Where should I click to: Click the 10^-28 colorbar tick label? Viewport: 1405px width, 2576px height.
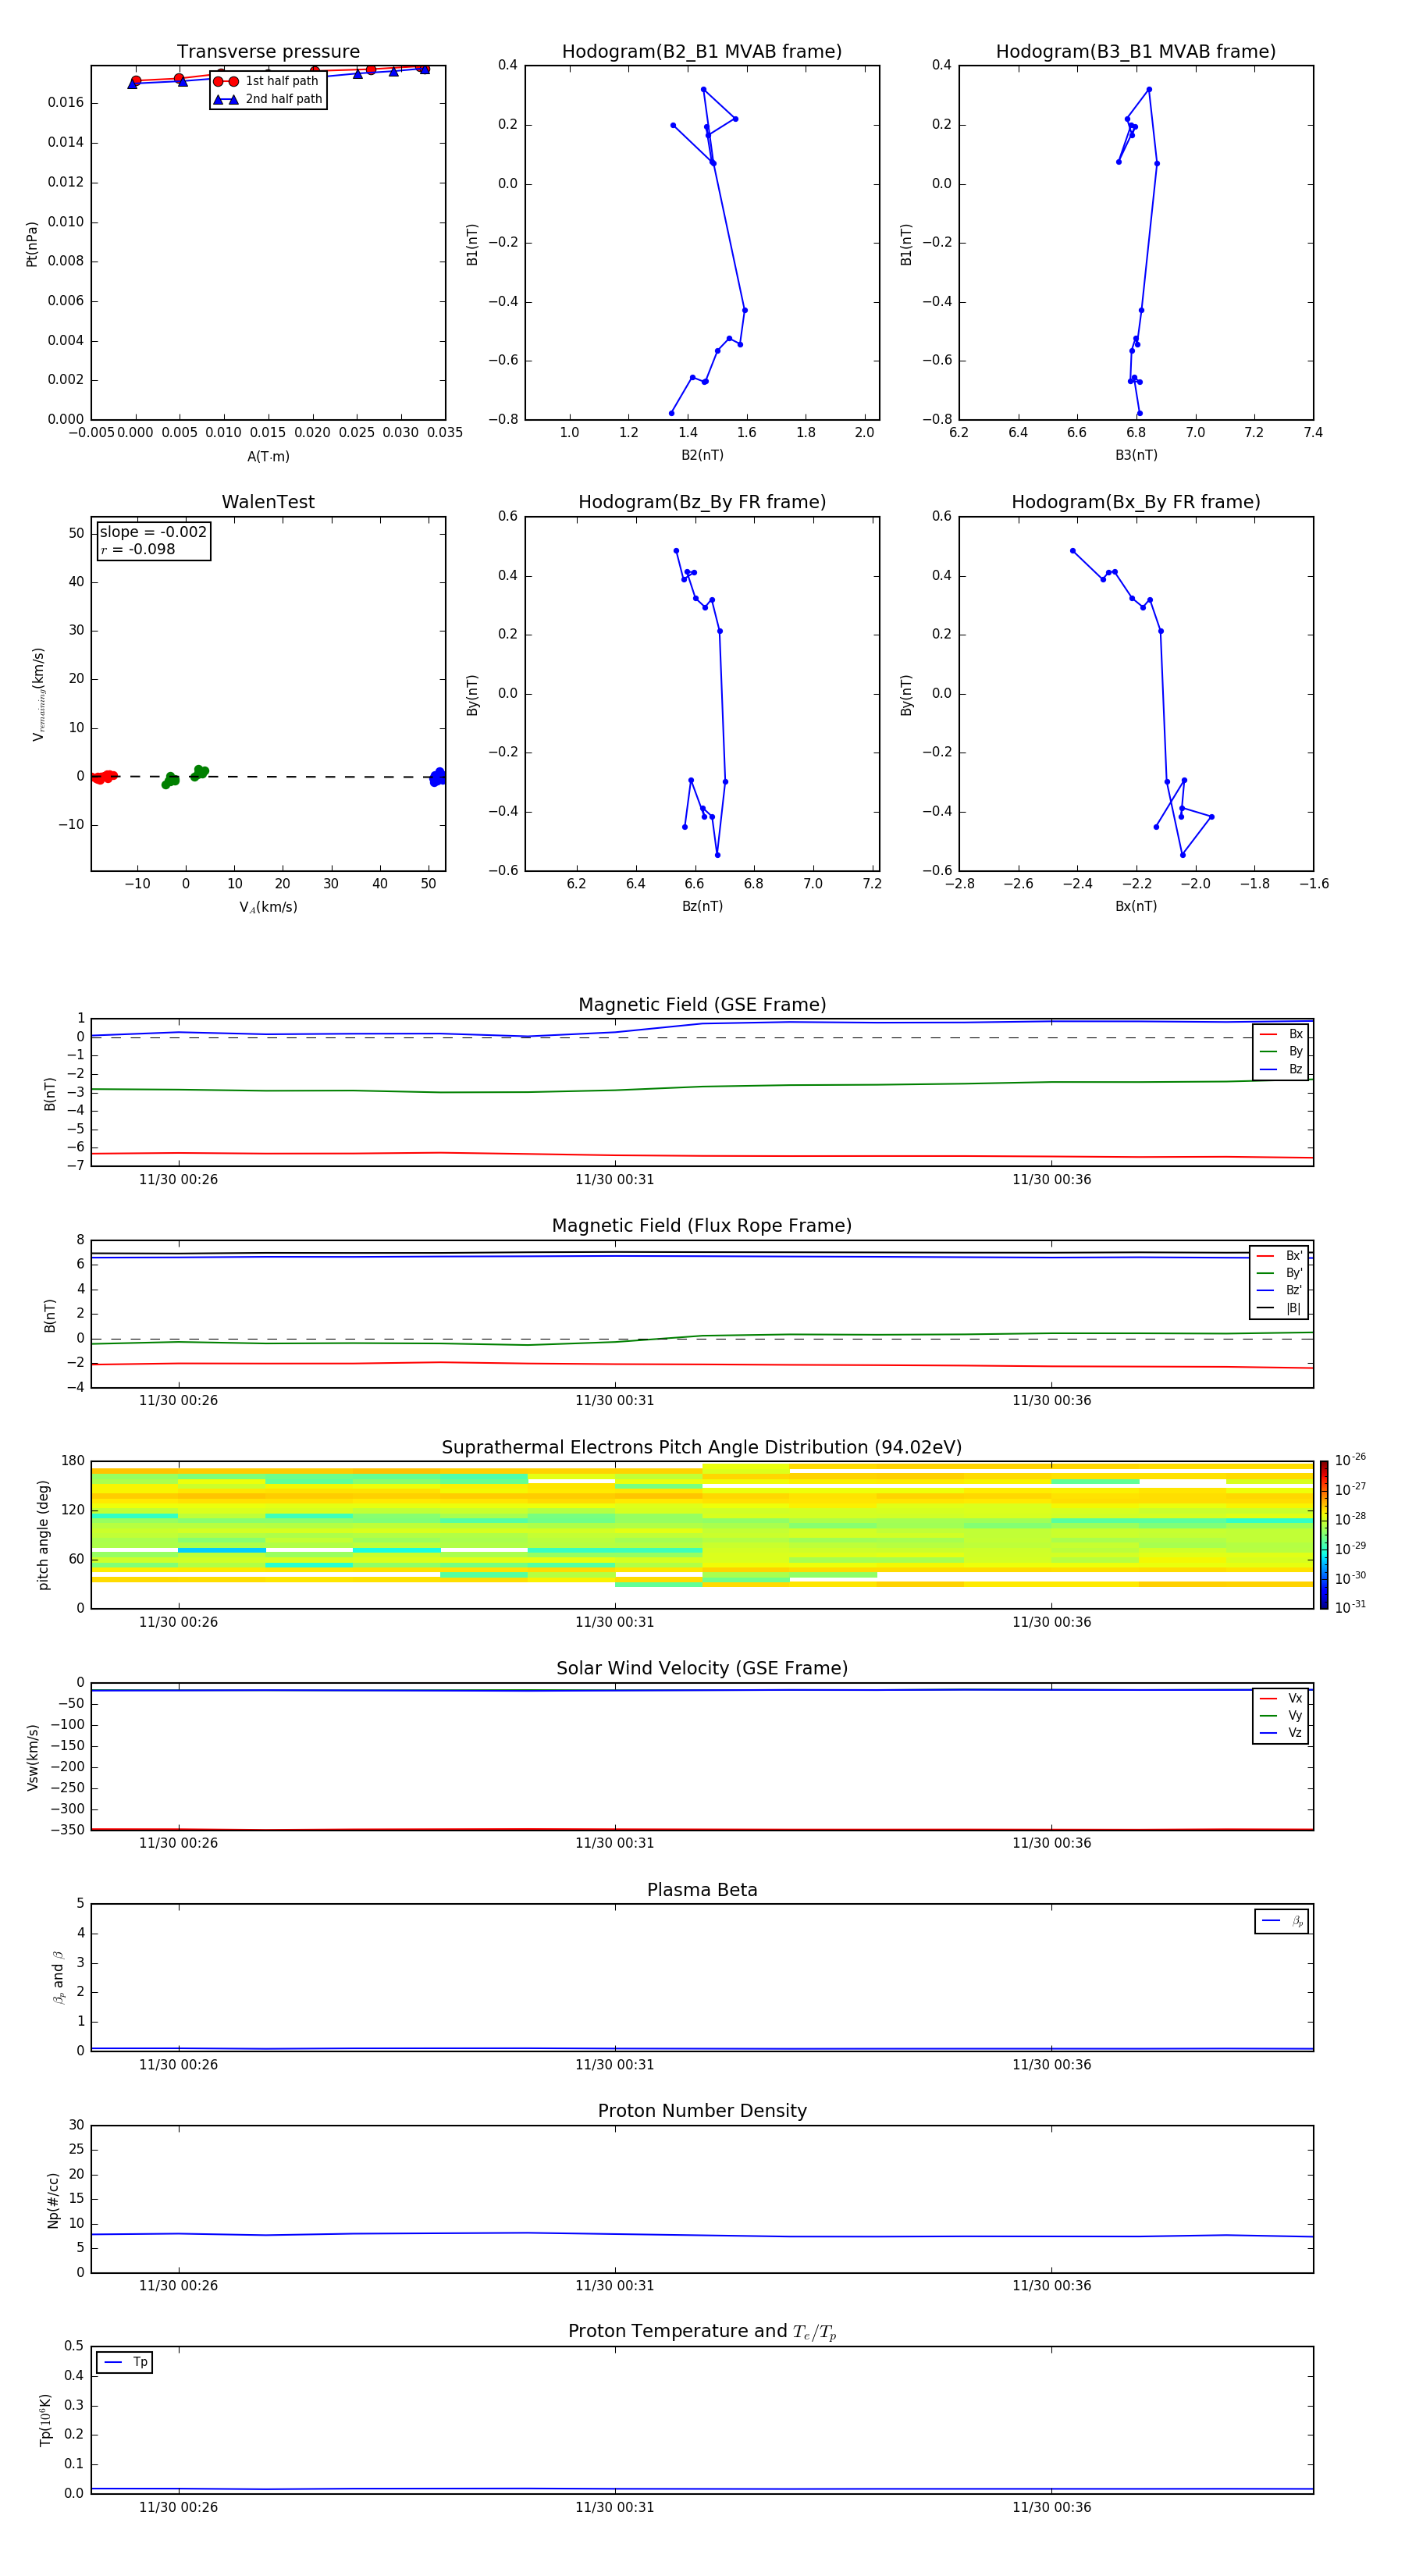click(1350, 1519)
